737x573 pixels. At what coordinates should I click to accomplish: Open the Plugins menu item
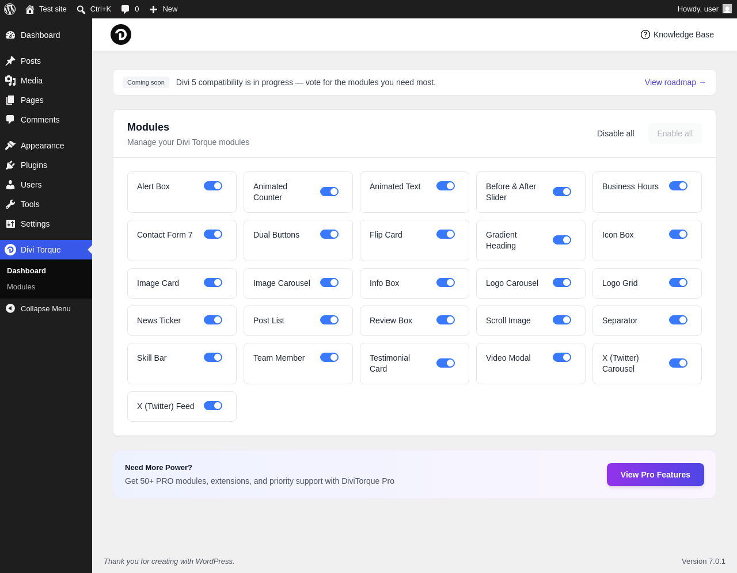(46, 165)
